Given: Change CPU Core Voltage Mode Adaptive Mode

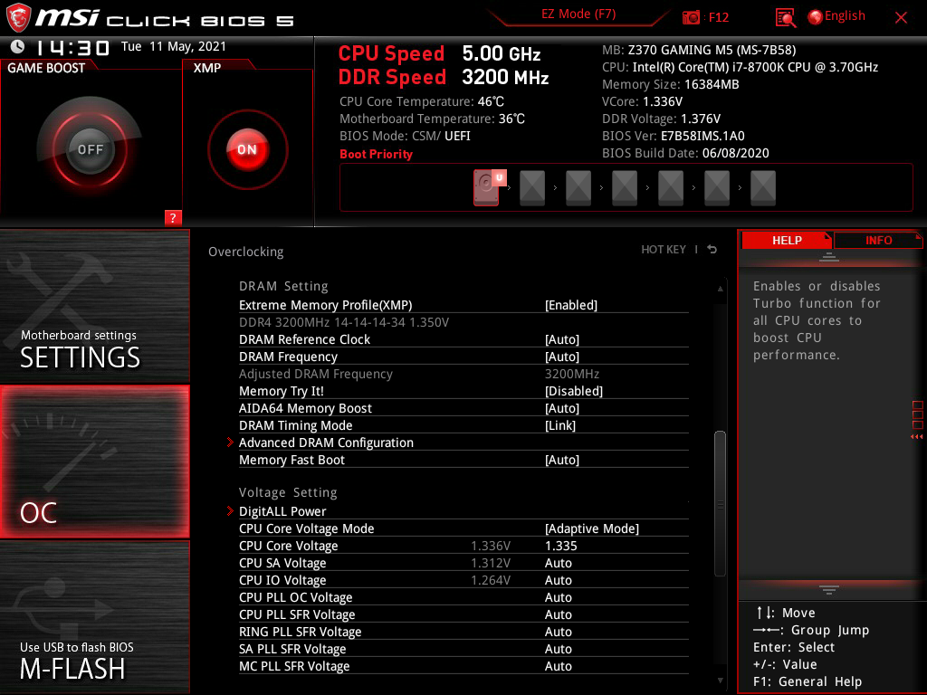Looking at the screenshot, I should [592, 528].
